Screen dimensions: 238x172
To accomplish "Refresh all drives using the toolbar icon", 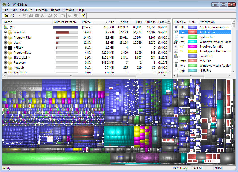I will click(12, 15).
